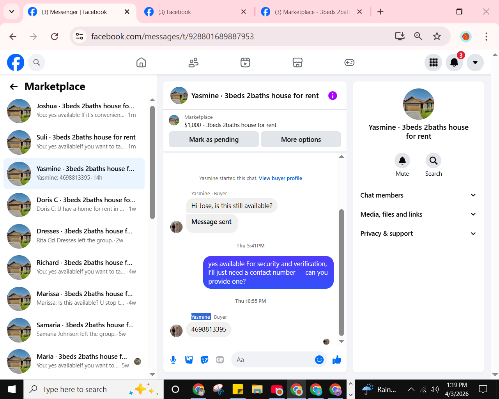This screenshot has width=499, height=399.
Task: Send a thumbs-up like
Action: click(x=337, y=360)
